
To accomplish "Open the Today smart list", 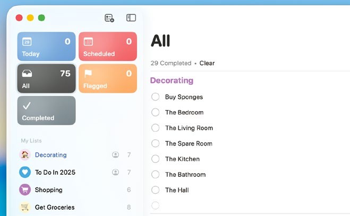I will click(46, 47).
